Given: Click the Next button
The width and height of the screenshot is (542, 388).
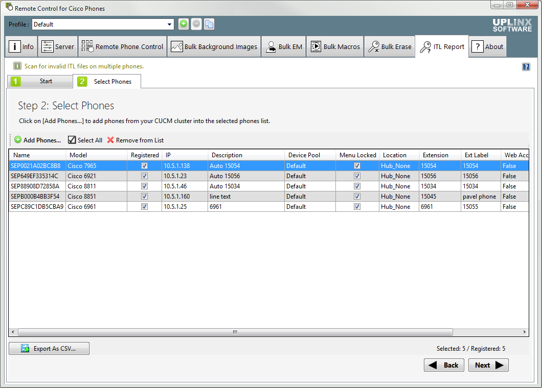Looking at the screenshot, I should 488,365.
